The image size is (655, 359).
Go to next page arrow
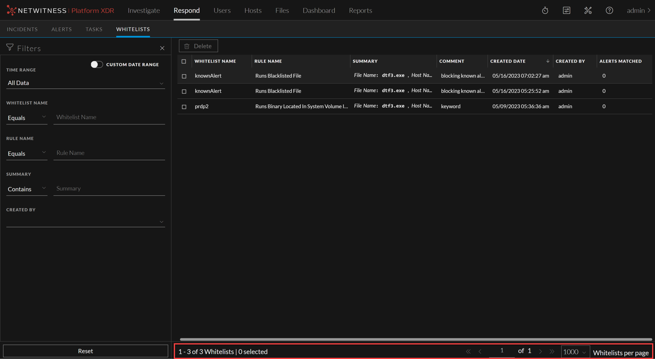click(x=540, y=351)
